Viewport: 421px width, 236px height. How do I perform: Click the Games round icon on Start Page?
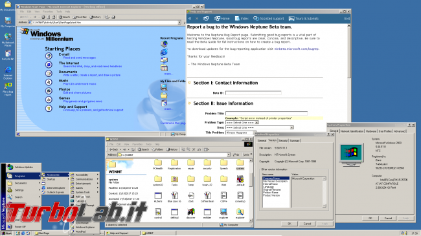tap(49, 100)
